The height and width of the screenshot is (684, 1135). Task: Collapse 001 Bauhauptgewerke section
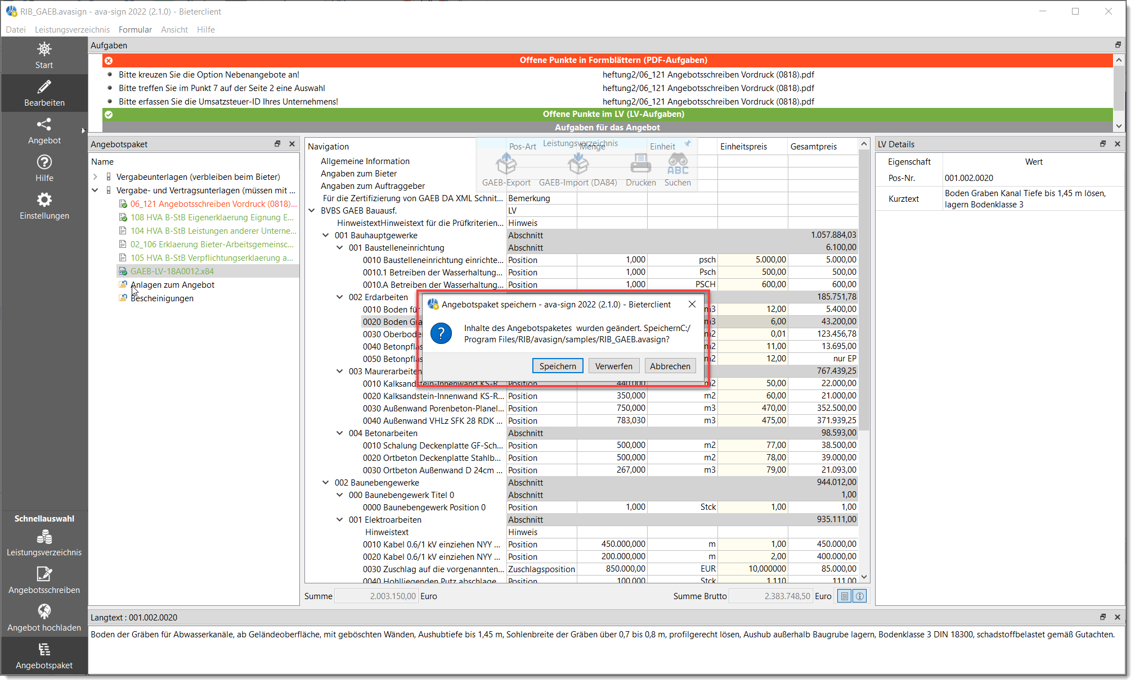tap(326, 235)
